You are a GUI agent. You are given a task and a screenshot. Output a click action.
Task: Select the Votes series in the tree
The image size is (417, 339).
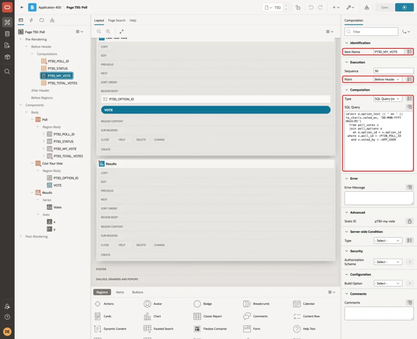click(x=57, y=207)
